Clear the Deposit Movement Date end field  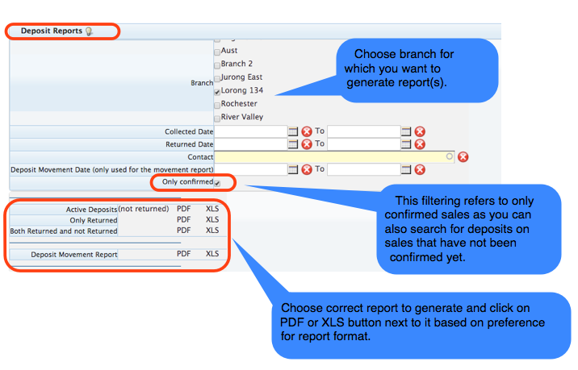[x=420, y=169]
